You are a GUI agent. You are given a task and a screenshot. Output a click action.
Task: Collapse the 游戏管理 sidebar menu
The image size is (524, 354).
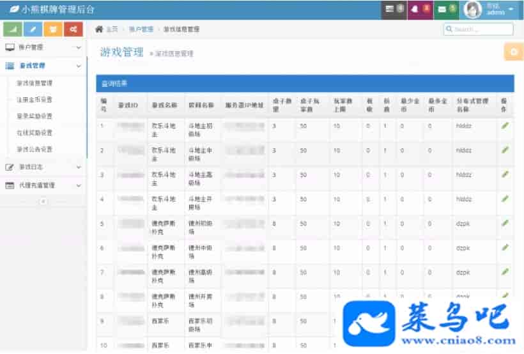(42, 65)
